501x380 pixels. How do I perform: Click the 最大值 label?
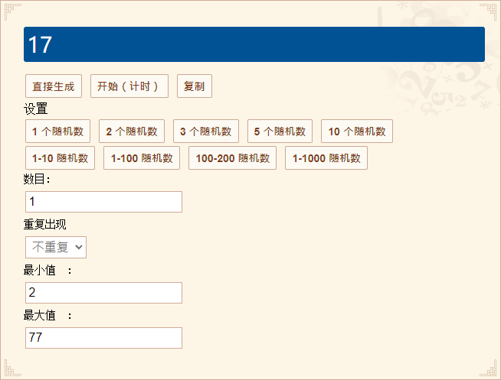[39, 315]
